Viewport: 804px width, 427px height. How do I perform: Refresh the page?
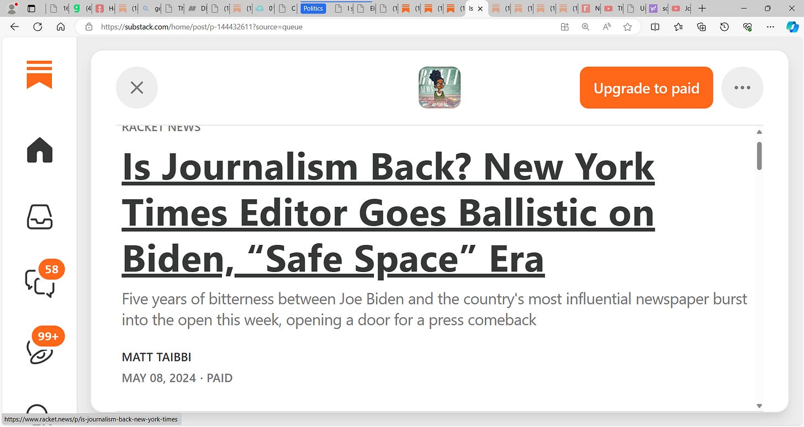[x=38, y=26]
